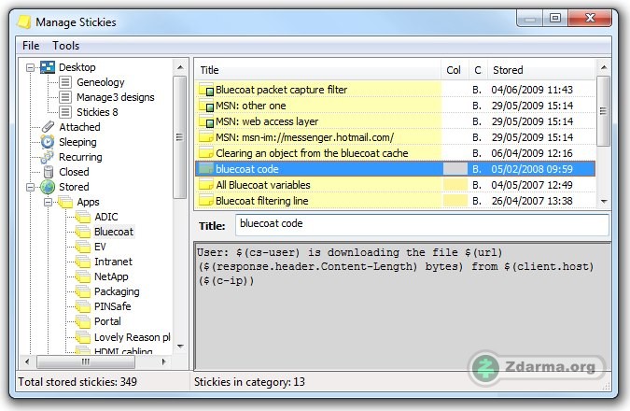The image size is (630, 411).
Task: Click the Stickies 8 note icon
Action: pos(65,112)
